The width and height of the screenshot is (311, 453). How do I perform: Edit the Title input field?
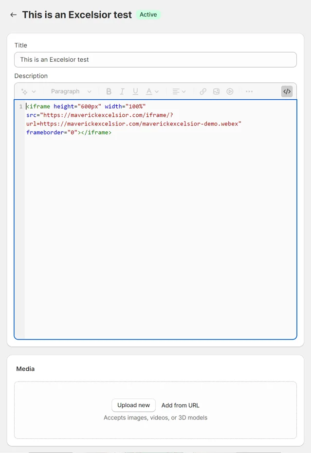156,60
